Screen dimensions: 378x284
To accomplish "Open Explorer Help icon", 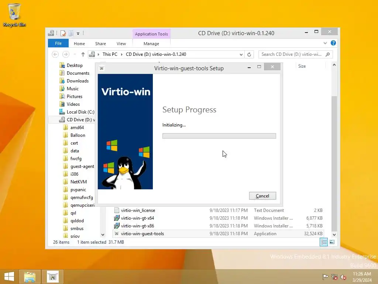I will 333,43.
